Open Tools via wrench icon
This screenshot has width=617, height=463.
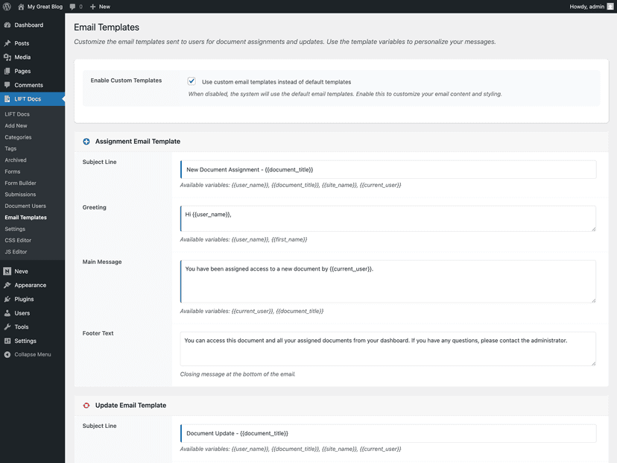(x=7, y=327)
